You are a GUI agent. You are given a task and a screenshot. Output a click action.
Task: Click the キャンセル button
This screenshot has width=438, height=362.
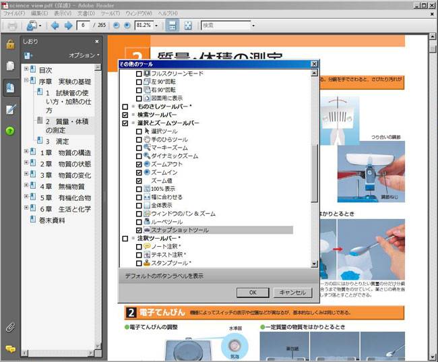pos(292,293)
